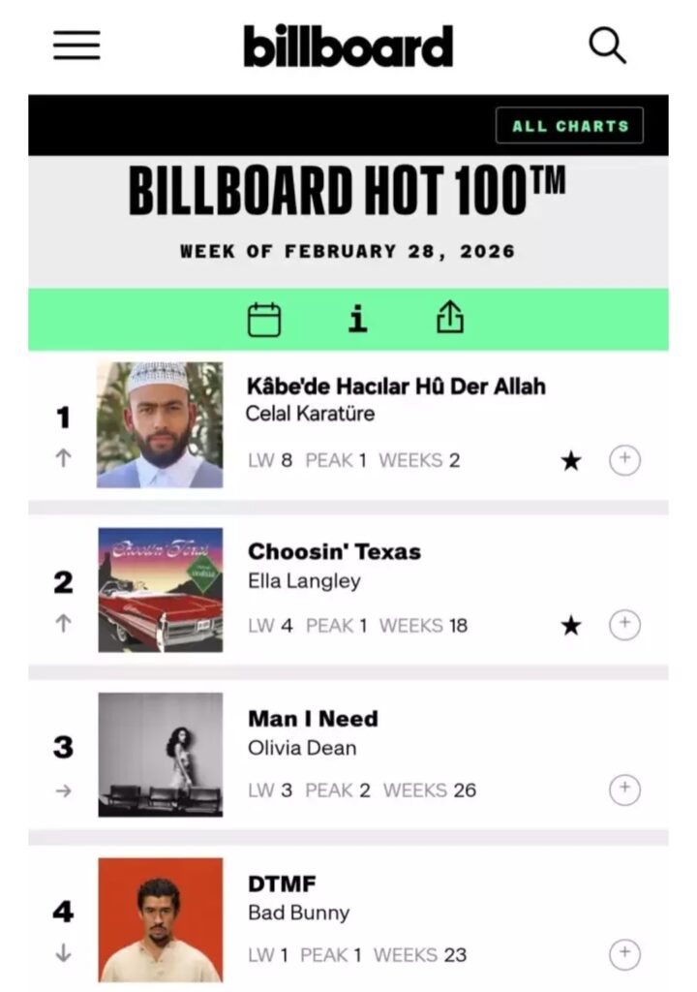Click the search magnifier icon
Image resolution: width=697 pixels, height=992 pixels.
607,45
